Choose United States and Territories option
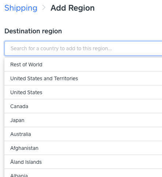This screenshot has height=177, width=162. pyautogui.click(x=83, y=78)
